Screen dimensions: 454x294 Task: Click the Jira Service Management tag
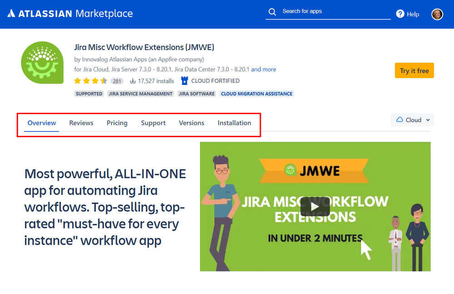tap(140, 94)
